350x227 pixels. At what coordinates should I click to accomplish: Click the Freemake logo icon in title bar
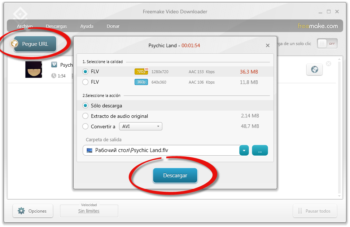[20, 14]
